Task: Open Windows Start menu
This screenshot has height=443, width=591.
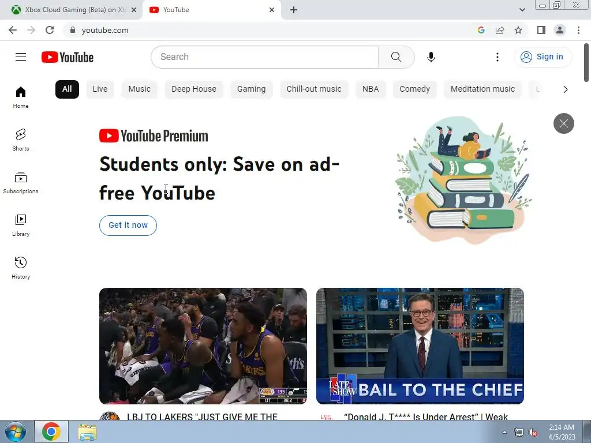Action: 15,431
